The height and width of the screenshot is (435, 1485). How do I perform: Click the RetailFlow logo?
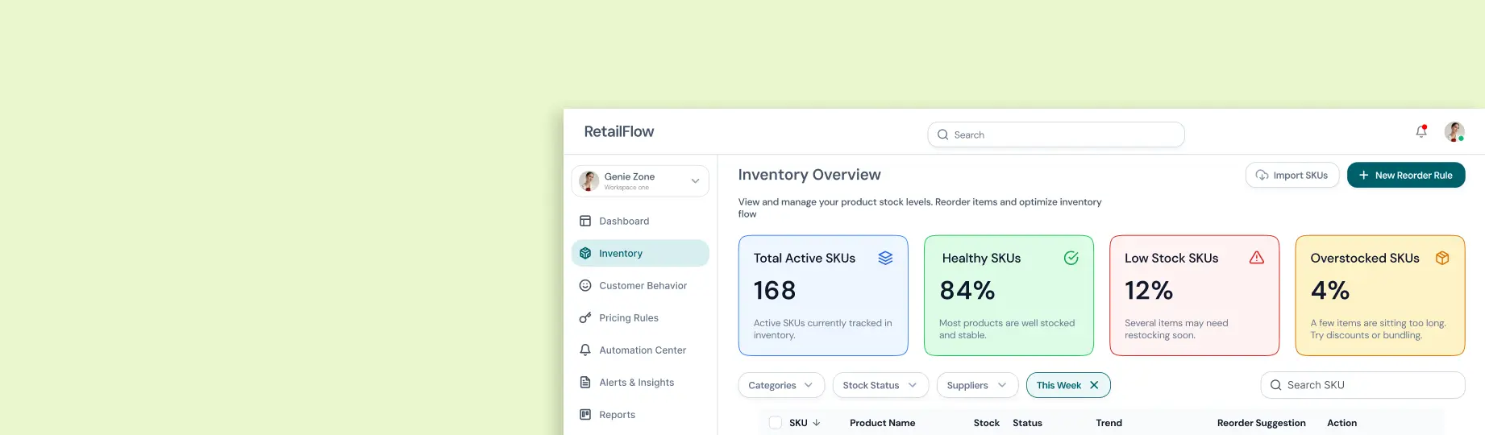pos(619,131)
